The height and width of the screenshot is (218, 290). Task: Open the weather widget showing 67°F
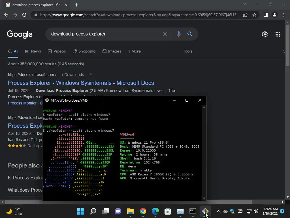14,211
